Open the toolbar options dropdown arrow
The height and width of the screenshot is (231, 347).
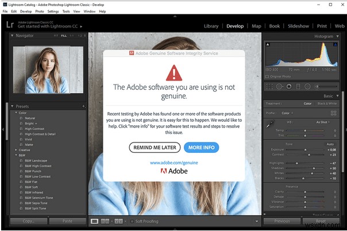click(x=257, y=221)
